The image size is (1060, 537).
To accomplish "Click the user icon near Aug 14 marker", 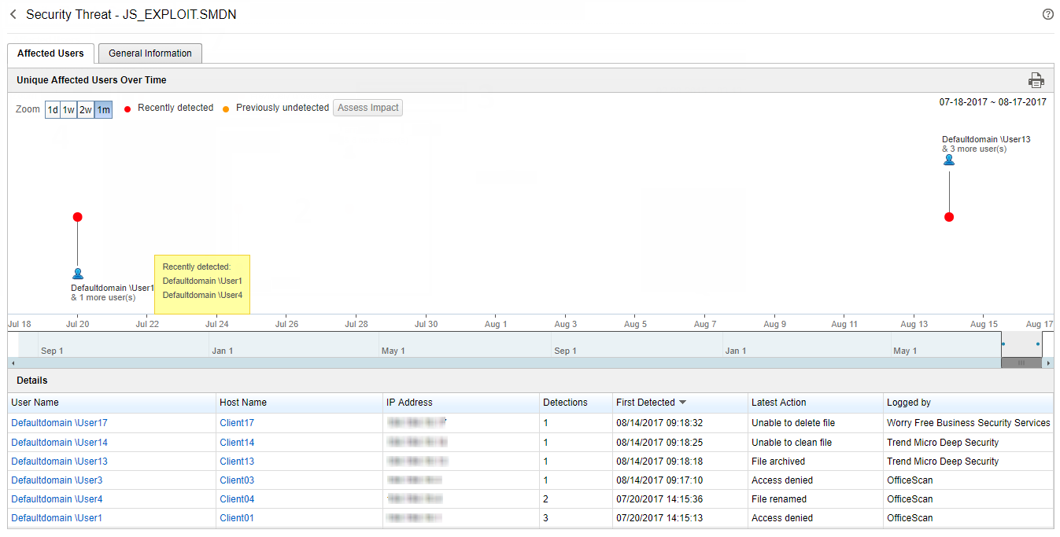I will tap(949, 160).
